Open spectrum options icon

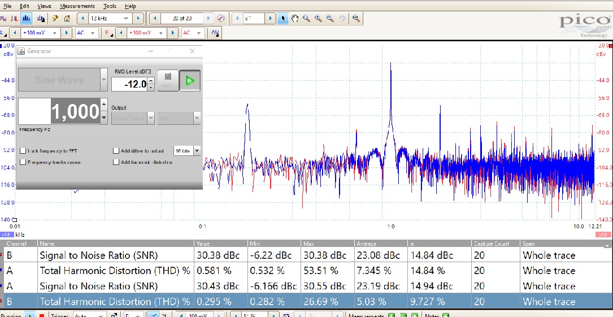tap(41, 19)
